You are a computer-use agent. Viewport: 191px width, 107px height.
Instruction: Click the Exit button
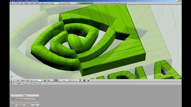click(35, 105)
